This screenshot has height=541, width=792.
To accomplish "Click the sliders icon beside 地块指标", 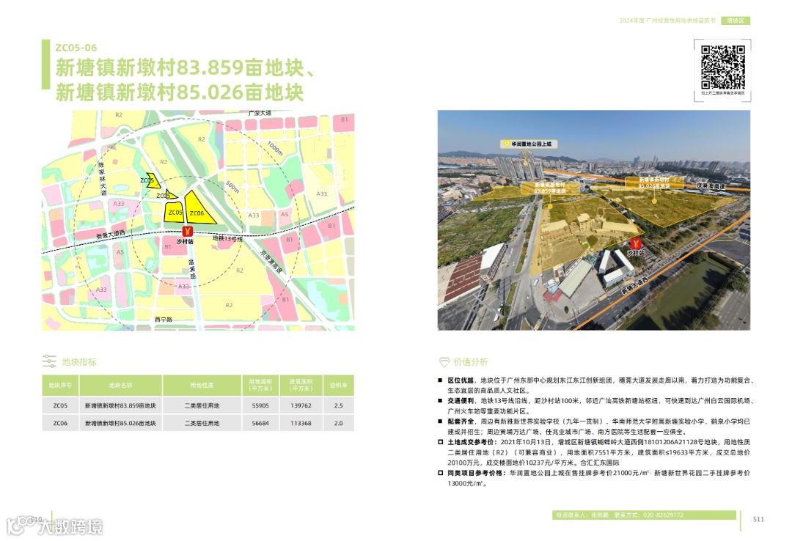I will (49, 361).
